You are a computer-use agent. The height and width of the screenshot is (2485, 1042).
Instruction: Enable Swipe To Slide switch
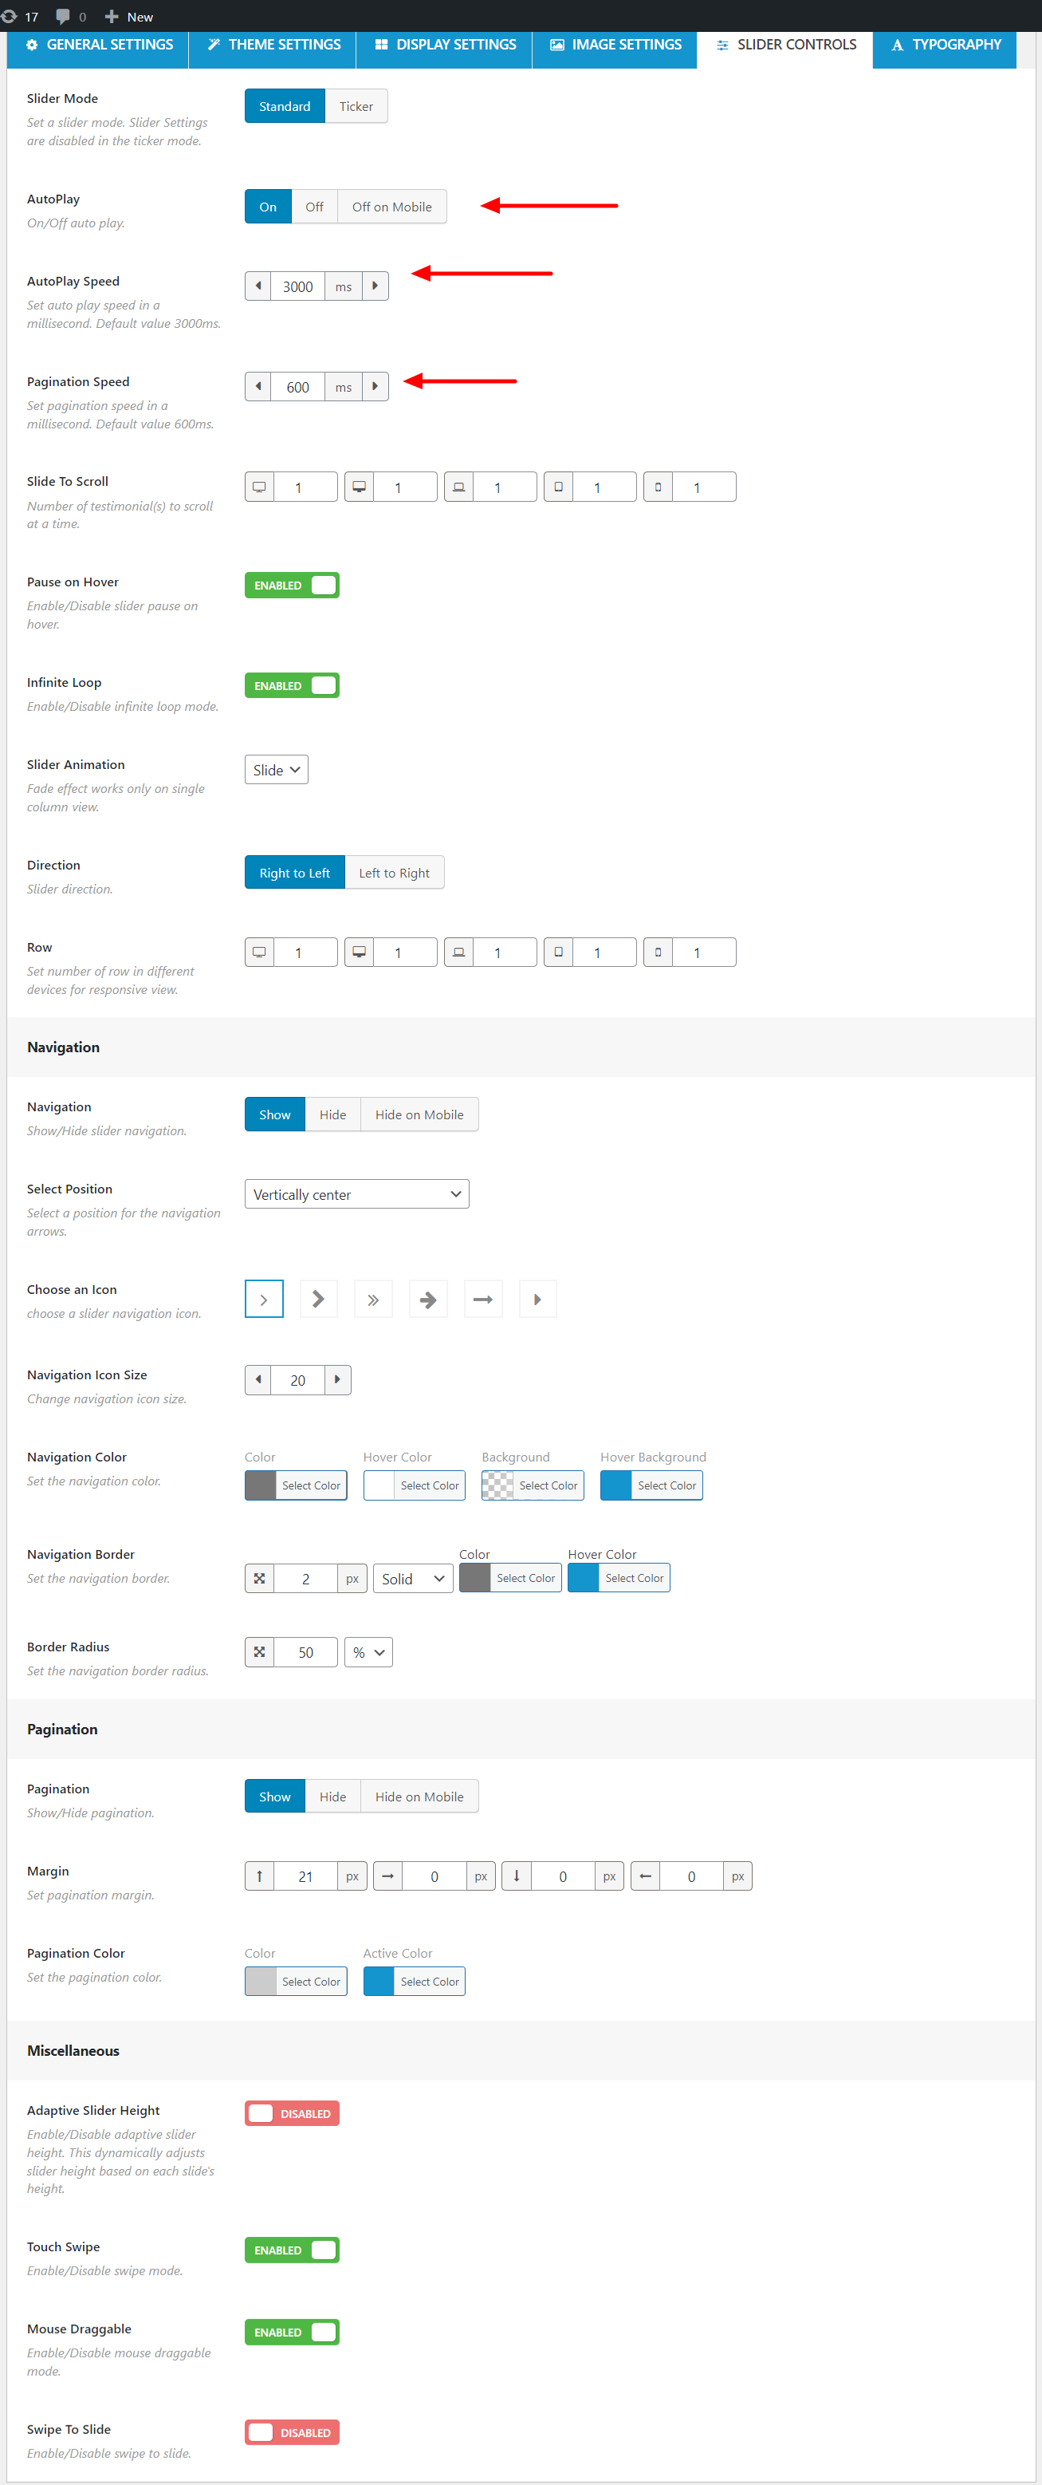292,2432
